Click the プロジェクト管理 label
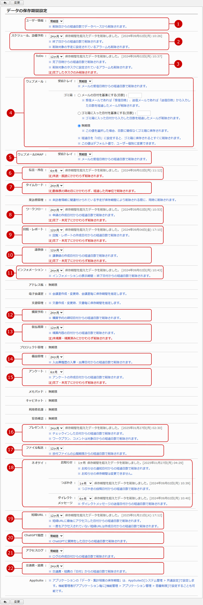The image size is (203, 605). click(32, 347)
